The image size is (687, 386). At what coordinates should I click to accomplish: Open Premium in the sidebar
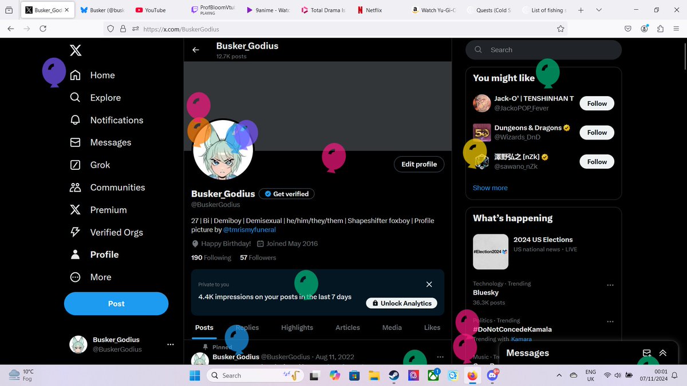coord(97,210)
